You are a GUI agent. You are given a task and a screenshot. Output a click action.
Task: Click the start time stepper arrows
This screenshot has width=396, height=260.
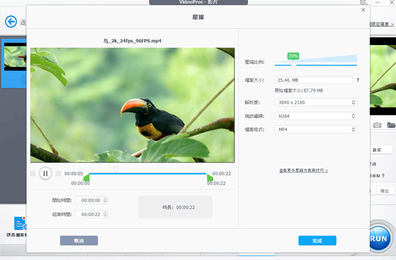[105, 200]
